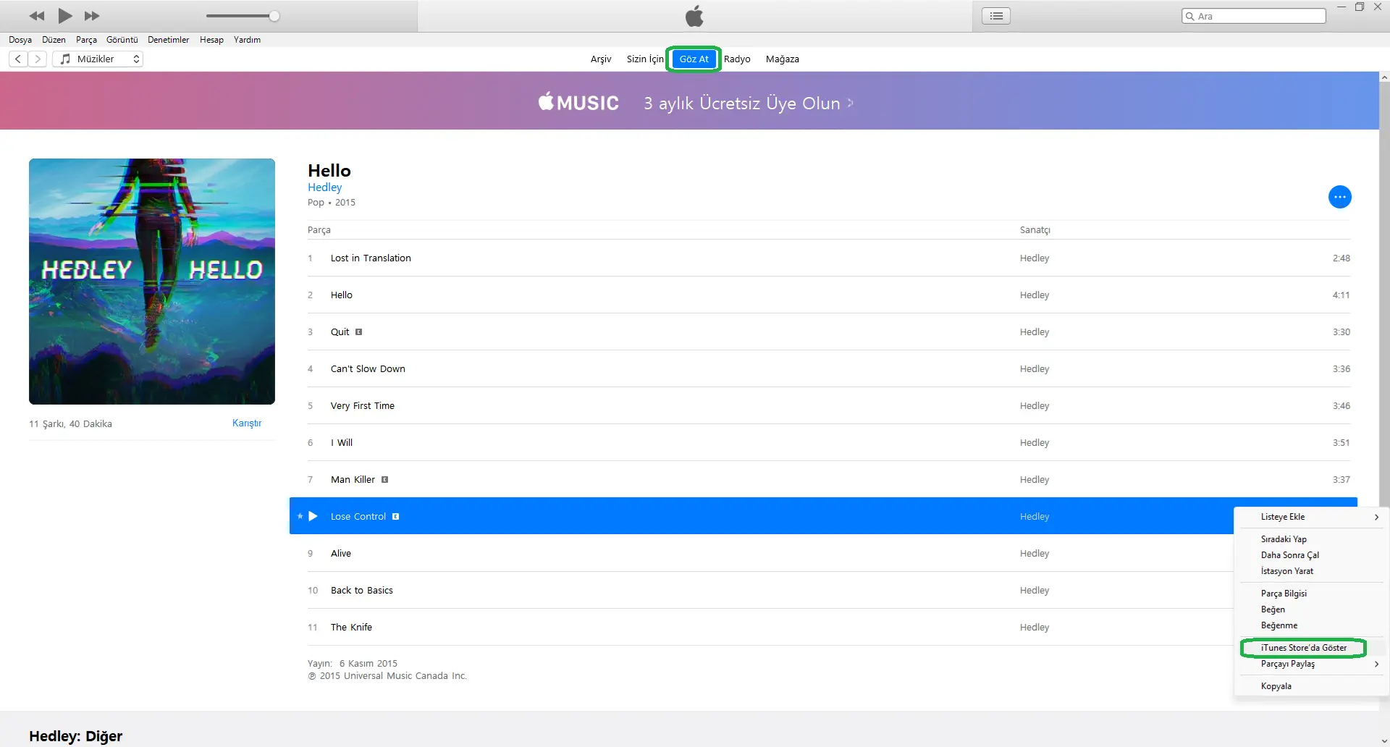Viewport: 1390px width, 747px height.
Task: Expand the Listeye Ekle submenu
Action: click(1310, 517)
